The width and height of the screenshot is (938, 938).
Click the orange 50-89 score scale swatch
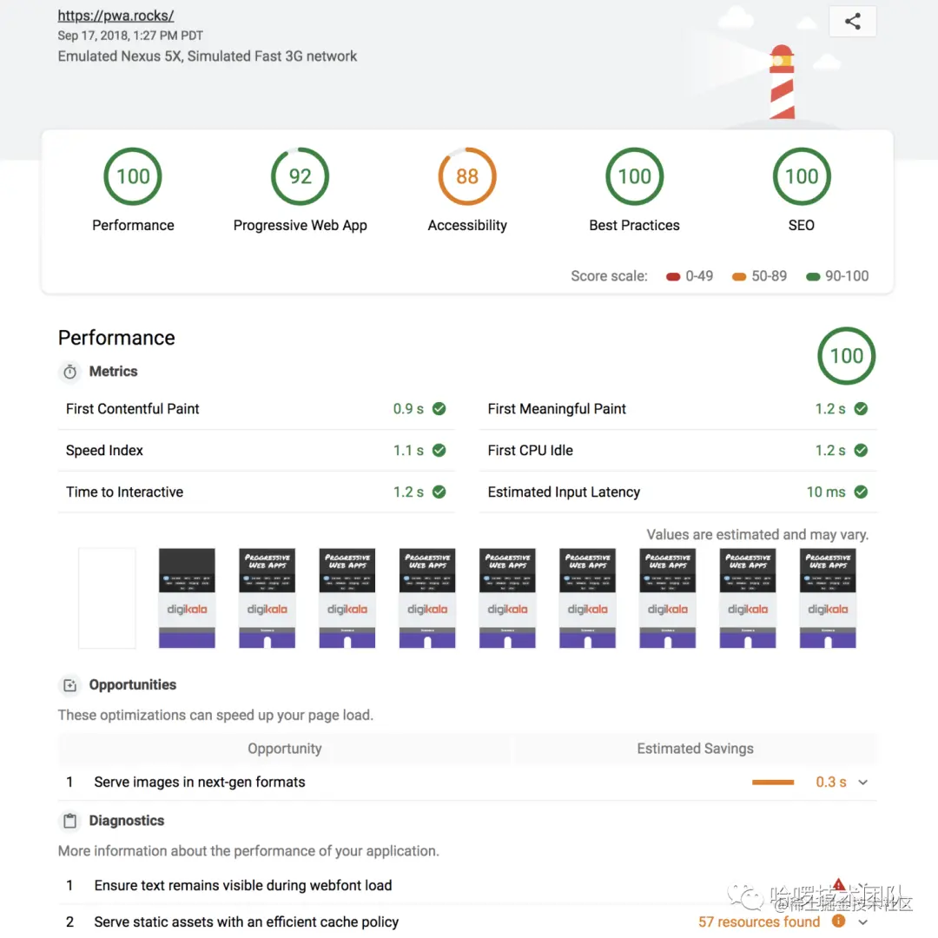[739, 277]
